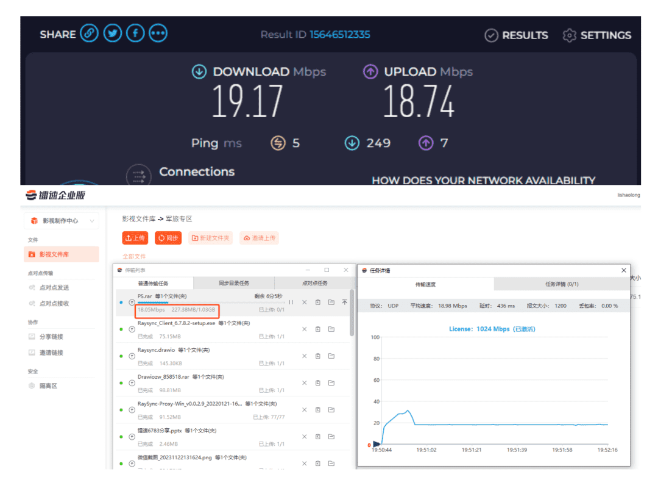
Task: Expand the 影视制作中心 space dropdown
Action: pyautogui.click(x=91, y=221)
